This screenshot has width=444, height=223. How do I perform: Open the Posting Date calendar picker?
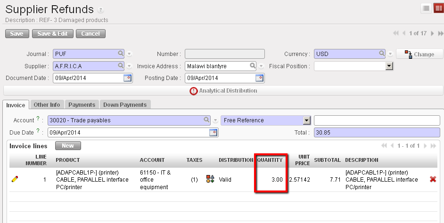coord(259,78)
